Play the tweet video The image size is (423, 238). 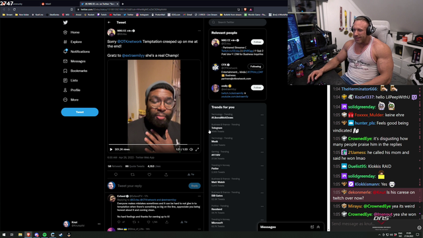(x=111, y=149)
